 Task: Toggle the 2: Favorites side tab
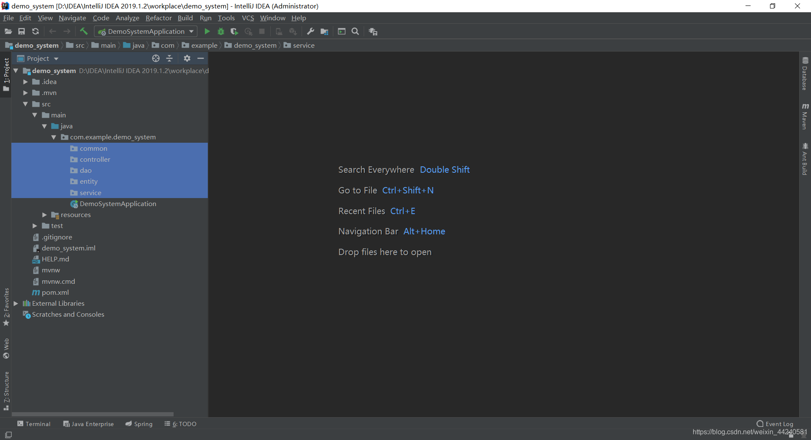tap(6, 307)
